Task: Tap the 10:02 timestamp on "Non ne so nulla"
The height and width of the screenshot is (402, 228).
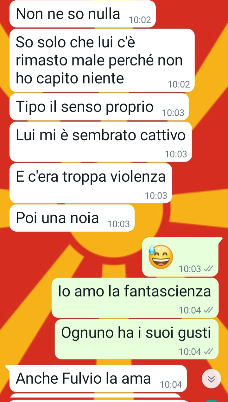Action: [140, 21]
